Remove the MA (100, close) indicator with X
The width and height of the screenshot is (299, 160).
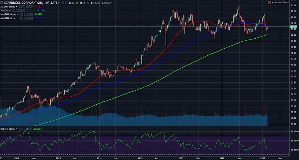click(x=32, y=18)
